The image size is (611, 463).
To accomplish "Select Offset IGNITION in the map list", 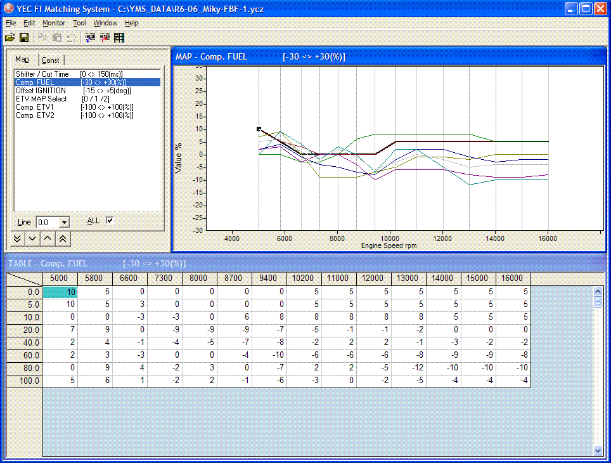I will pos(87,91).
